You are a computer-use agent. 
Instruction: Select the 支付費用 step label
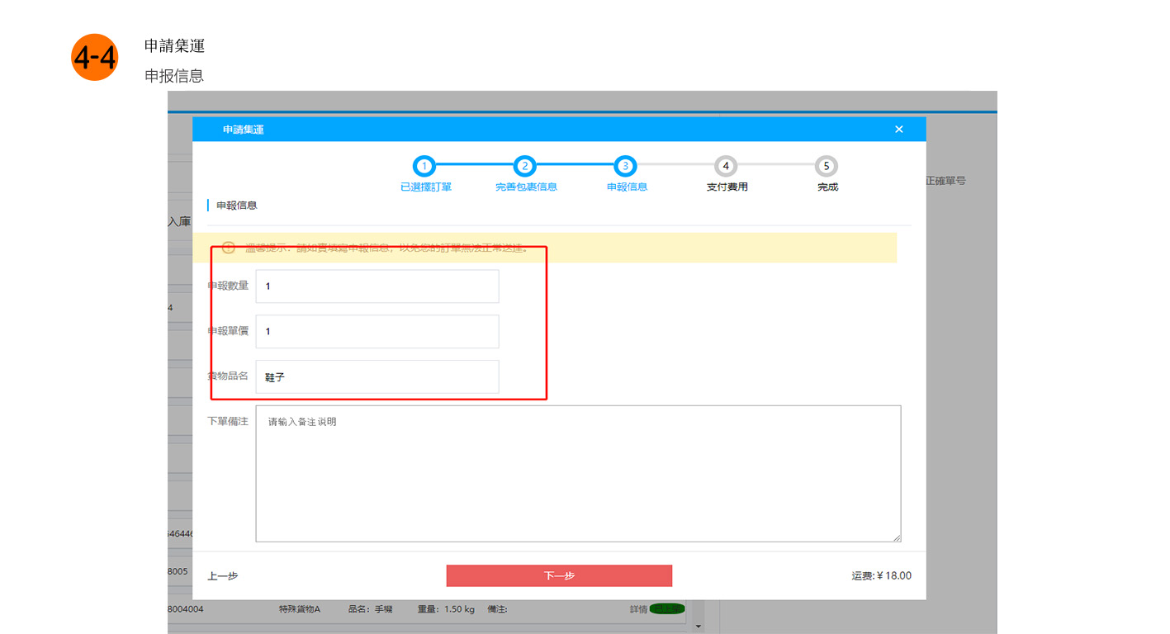pos(727,187)
